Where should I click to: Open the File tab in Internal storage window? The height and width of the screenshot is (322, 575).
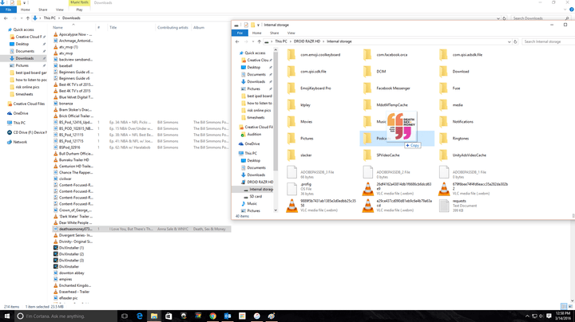(x=240, y=33)
